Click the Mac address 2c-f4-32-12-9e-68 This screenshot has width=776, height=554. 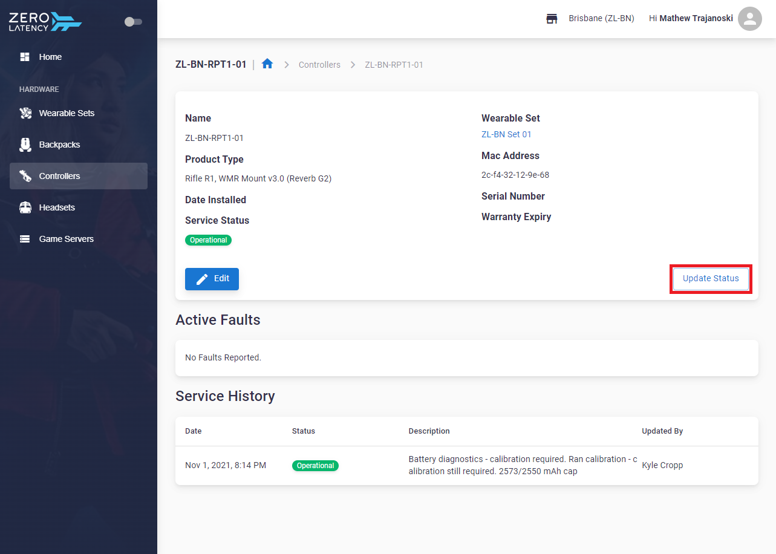515,175
